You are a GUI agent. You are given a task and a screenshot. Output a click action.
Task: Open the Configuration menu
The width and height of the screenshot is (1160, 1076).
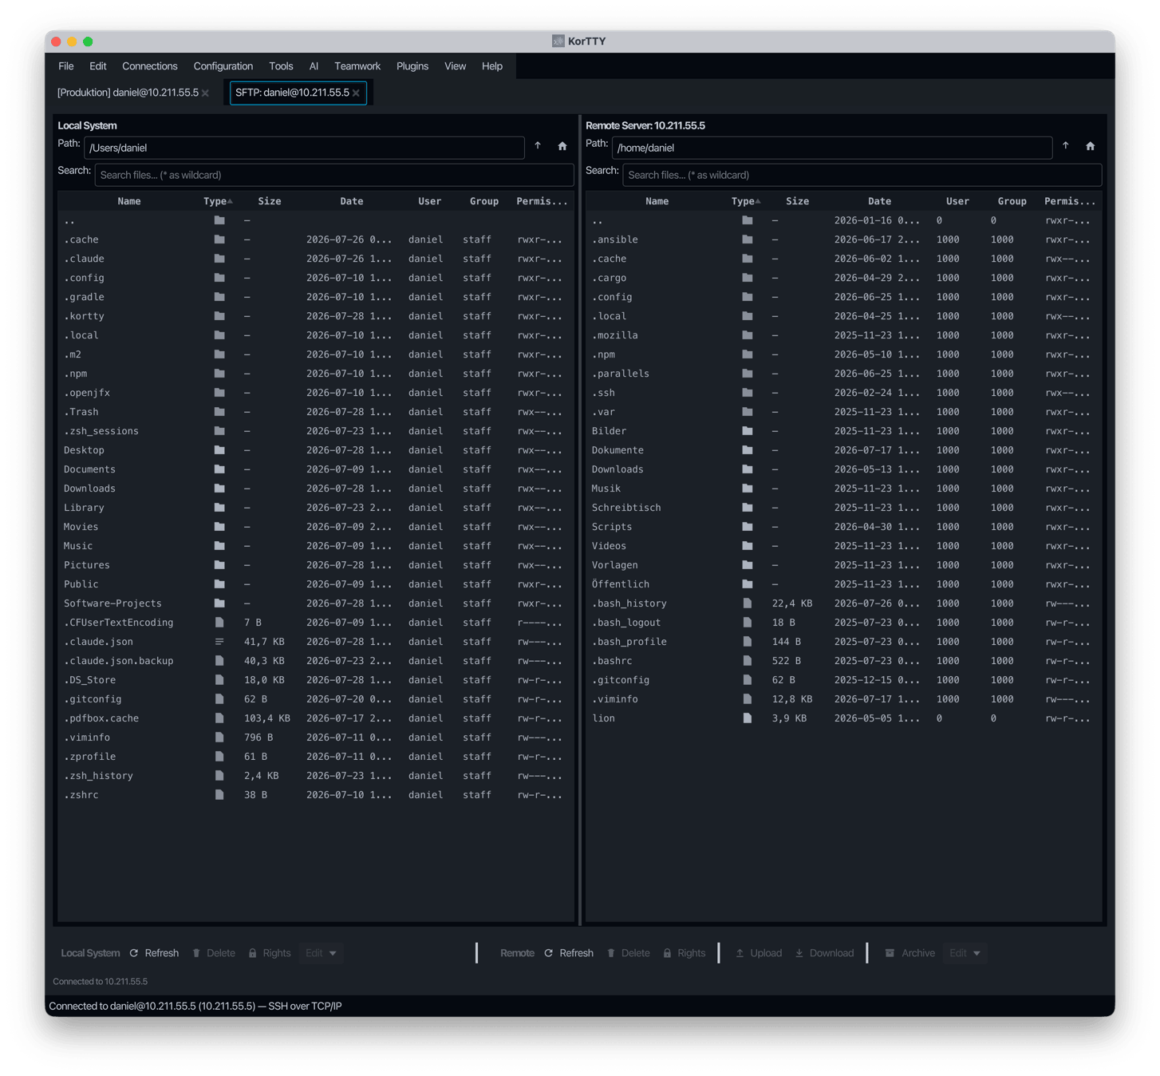(223, 66)
